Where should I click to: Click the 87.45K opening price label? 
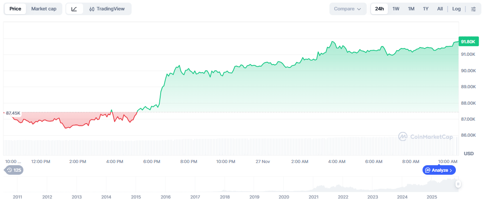[x=13, y=113]
